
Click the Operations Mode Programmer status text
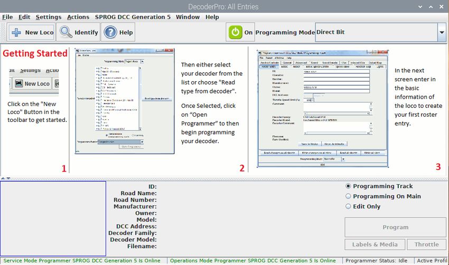253,261
